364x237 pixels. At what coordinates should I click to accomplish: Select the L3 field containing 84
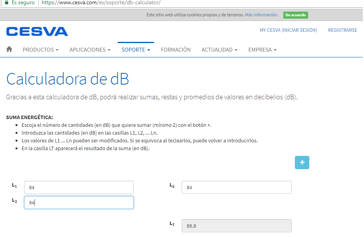pyautogui.click(x=79, y=202)
